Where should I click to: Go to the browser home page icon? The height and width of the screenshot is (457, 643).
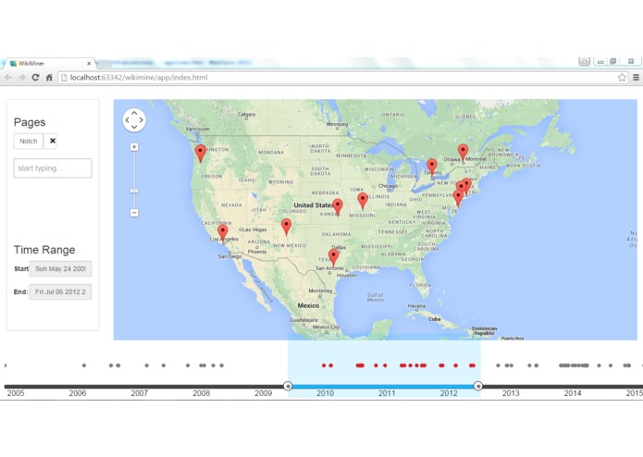click(x=49, y=78)
